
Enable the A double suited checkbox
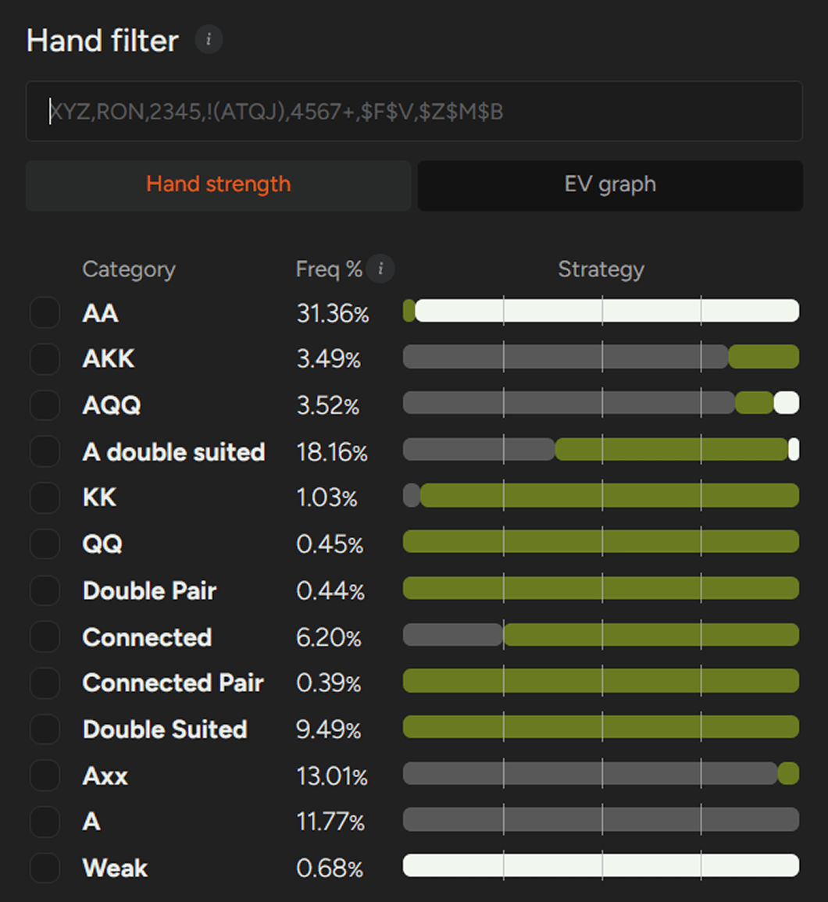coord(45,451)
